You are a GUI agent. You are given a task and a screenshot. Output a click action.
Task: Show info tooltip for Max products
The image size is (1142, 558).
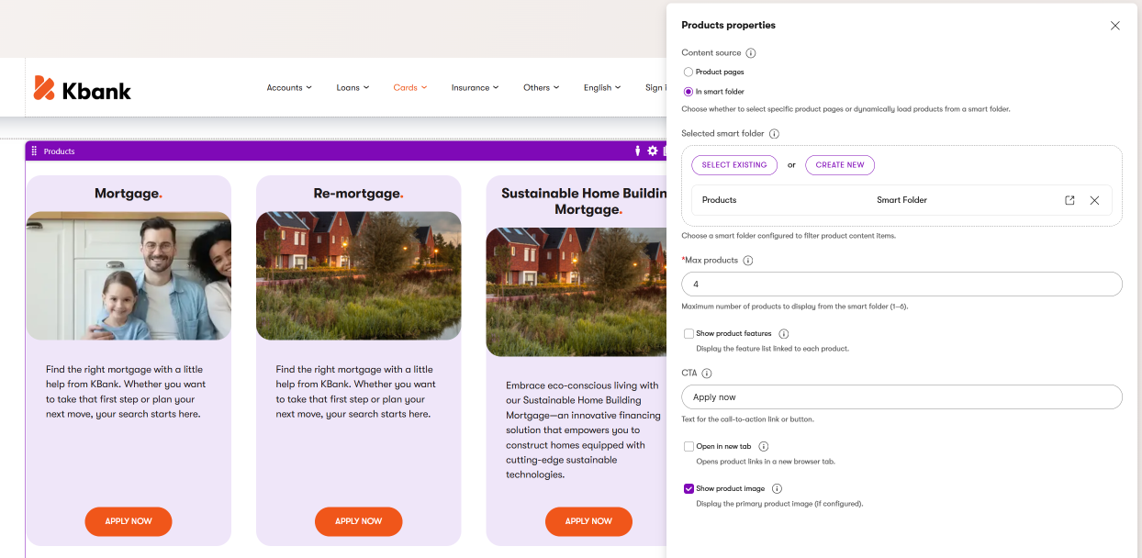pos(747,261)
